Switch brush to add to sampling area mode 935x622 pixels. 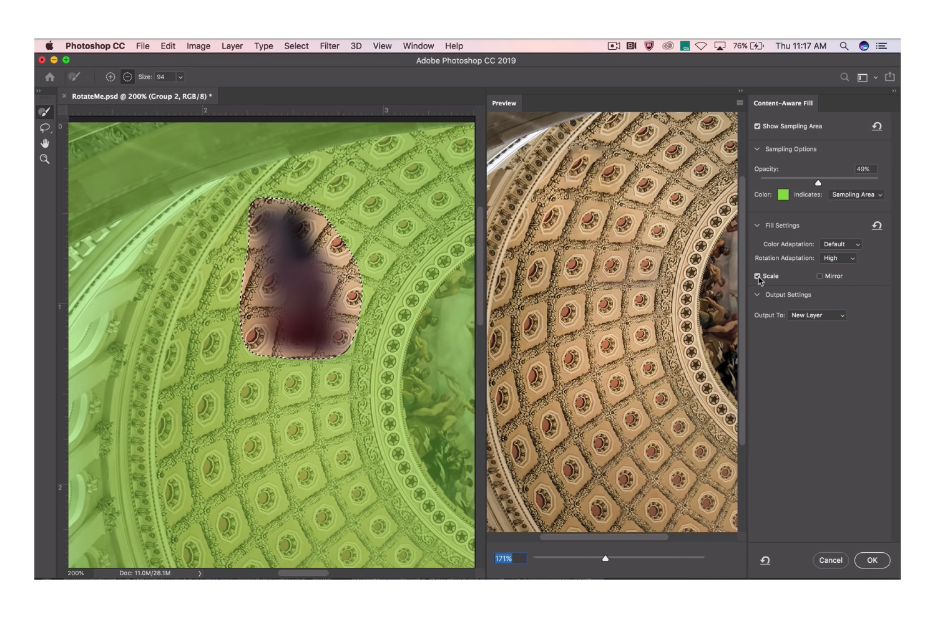pos(111,76)
